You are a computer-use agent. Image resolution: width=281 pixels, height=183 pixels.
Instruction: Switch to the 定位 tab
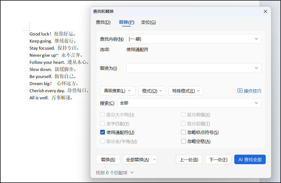coord(148,22)
